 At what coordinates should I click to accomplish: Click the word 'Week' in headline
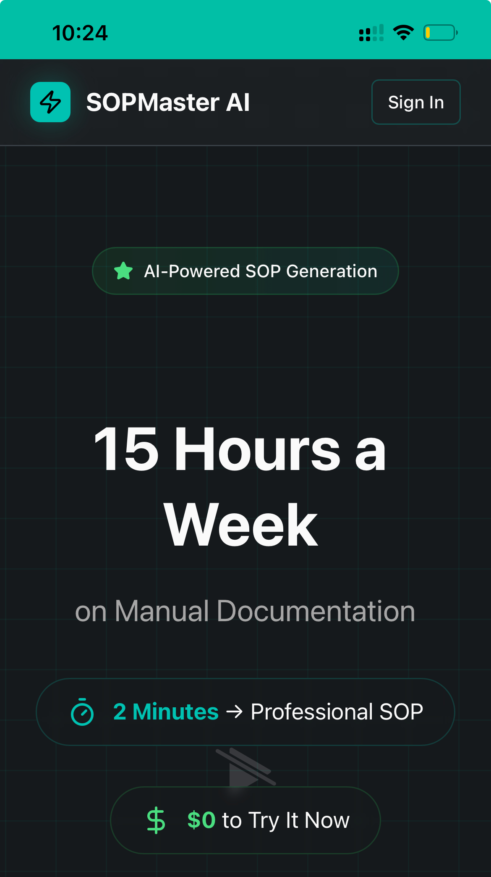tap(241, 525)
